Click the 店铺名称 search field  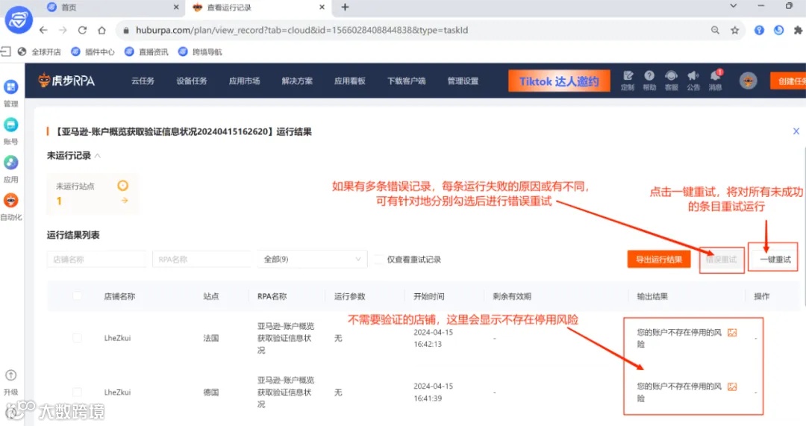[x=96, y=260]
